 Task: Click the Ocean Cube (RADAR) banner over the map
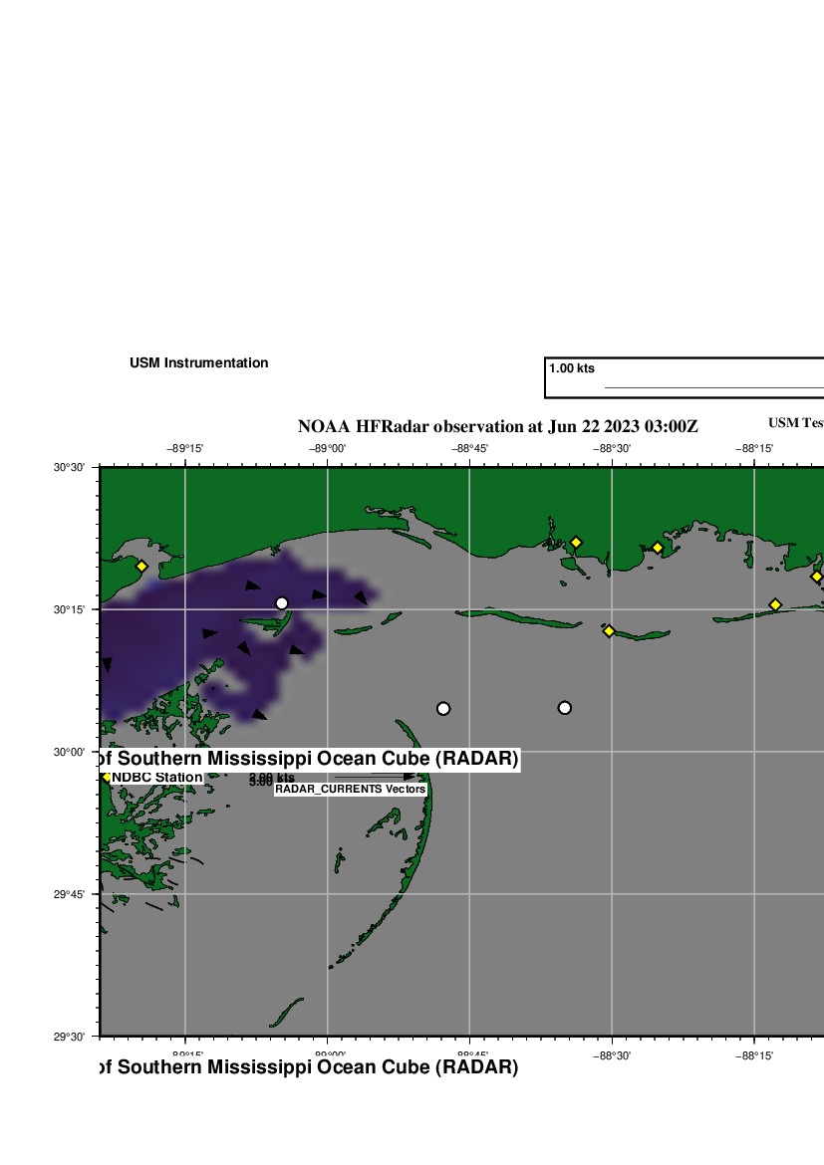point(309,759)
